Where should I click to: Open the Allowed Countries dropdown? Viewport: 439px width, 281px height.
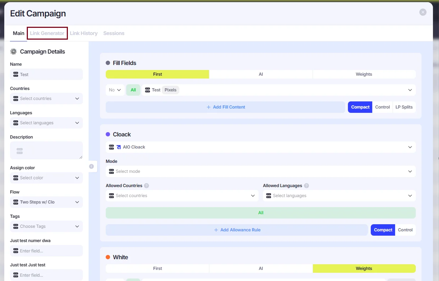pyautogui.click(x=182, y=196)
